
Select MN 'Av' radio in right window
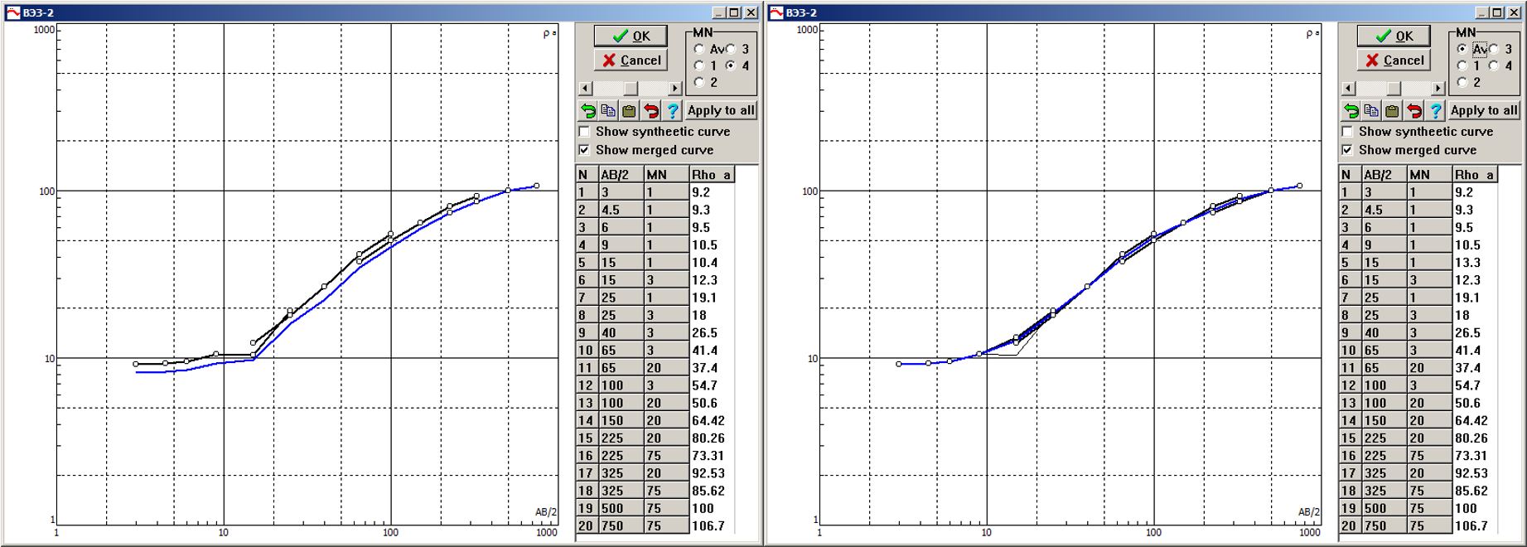pyautogui.click(x=1462, y=49)
